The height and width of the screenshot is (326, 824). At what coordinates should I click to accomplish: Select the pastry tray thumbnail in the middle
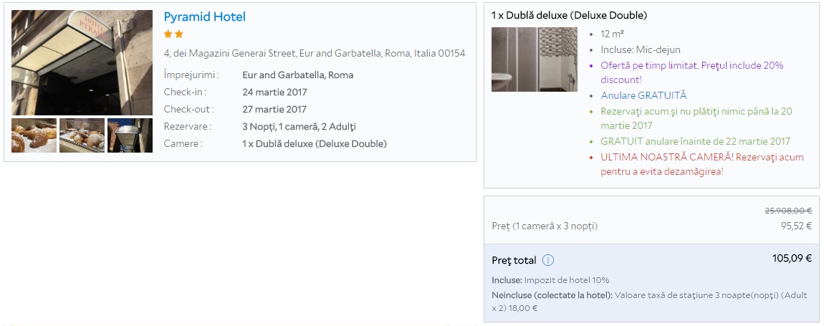[x=82, y=135]
